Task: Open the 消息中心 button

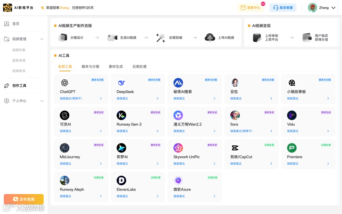Action: (250, 8)
